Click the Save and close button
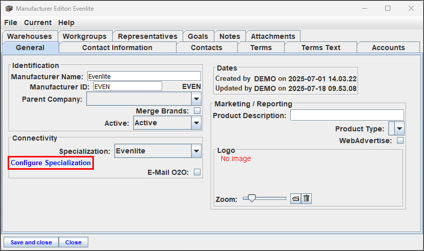The height and width of the screenshot is (251, 424). click(31, 242)
